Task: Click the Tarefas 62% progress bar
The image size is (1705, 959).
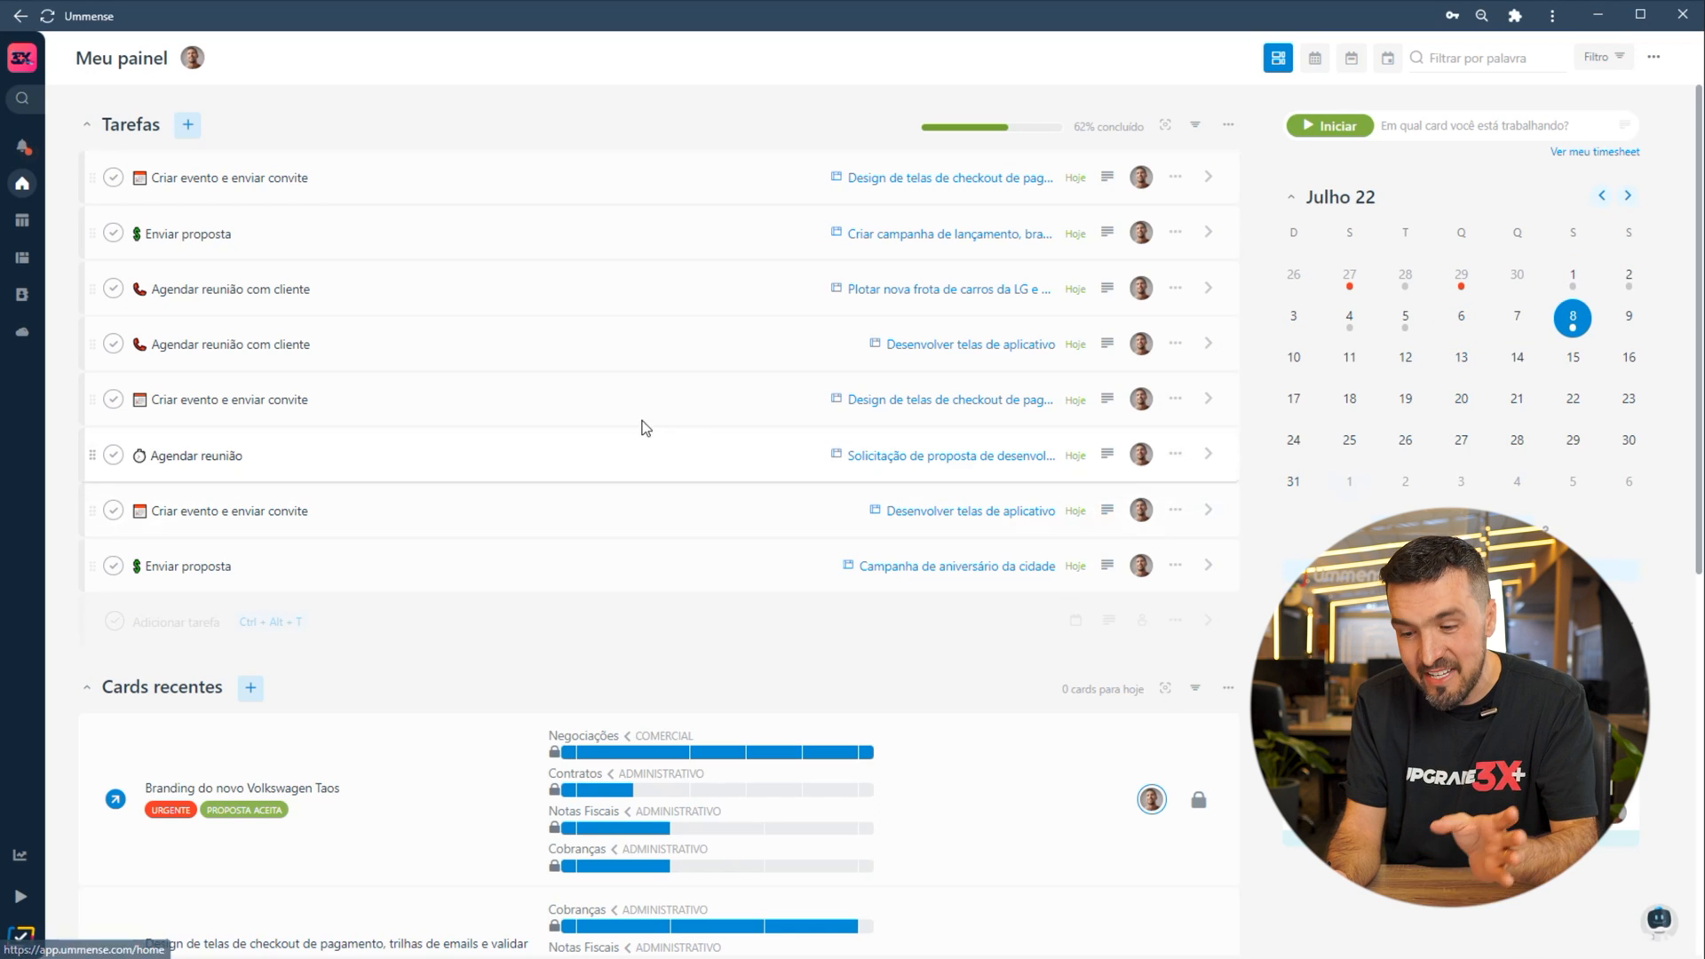Action: [991, 127]
